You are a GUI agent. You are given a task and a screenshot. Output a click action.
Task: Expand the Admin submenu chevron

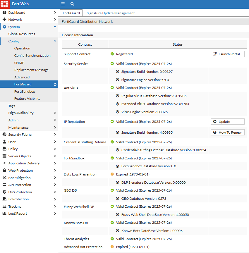point(55,120)
